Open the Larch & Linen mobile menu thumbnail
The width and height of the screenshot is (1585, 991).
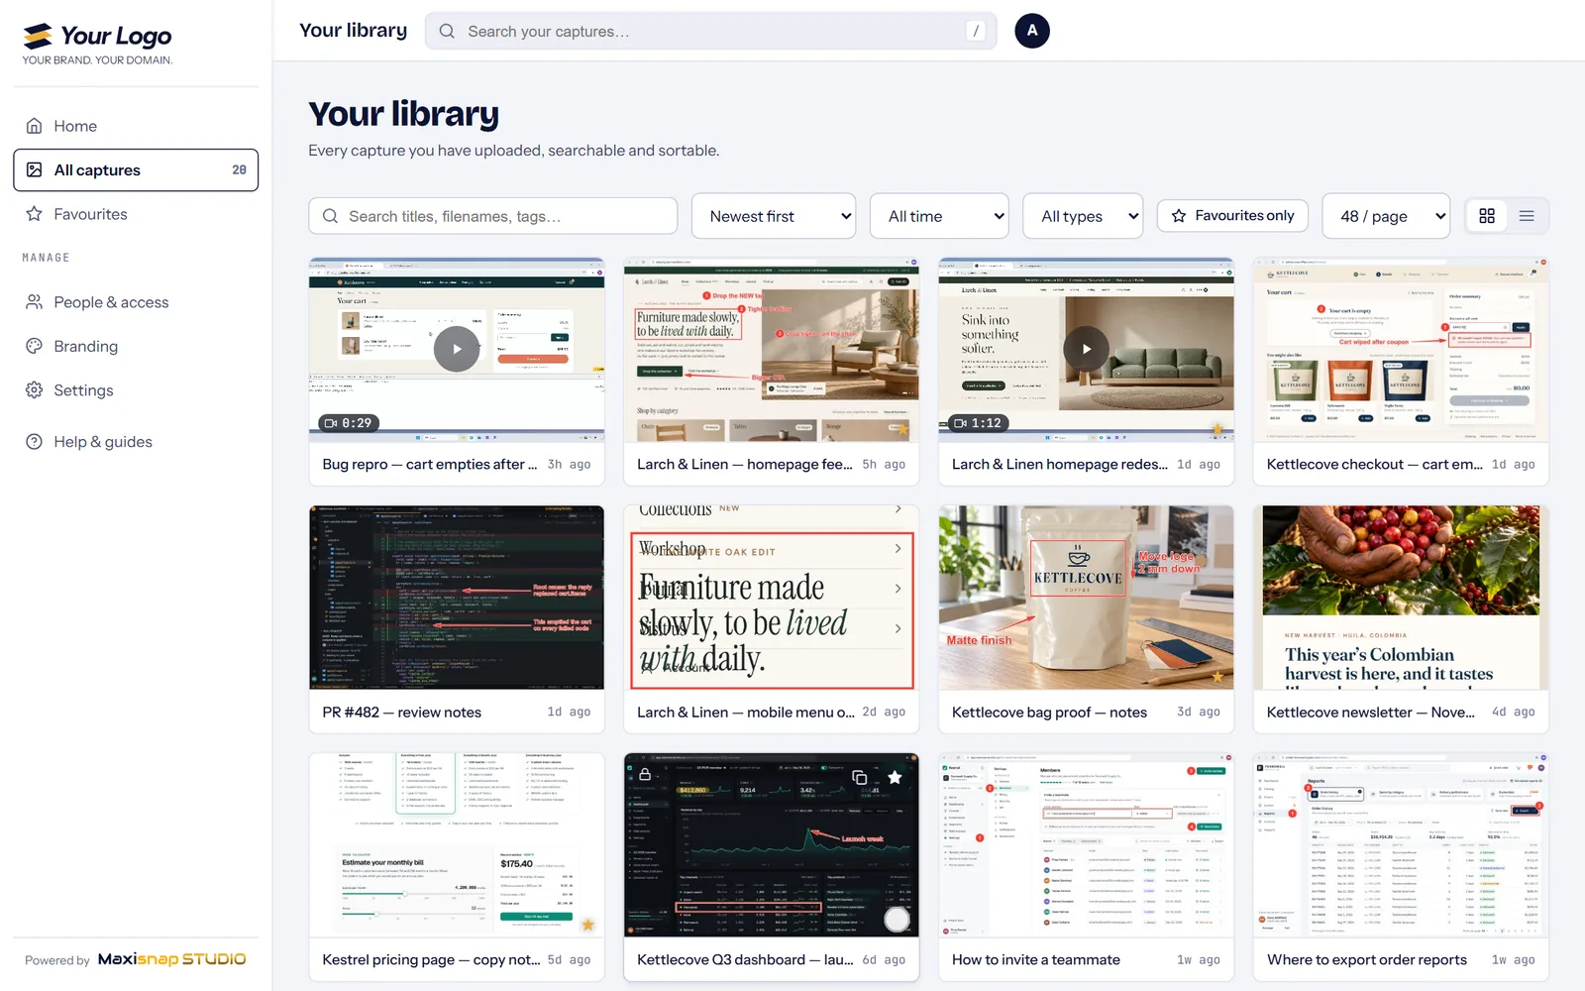772,598
